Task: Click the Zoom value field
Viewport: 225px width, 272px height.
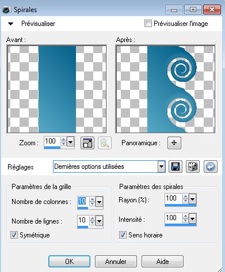Action: [x=52, y=141]
